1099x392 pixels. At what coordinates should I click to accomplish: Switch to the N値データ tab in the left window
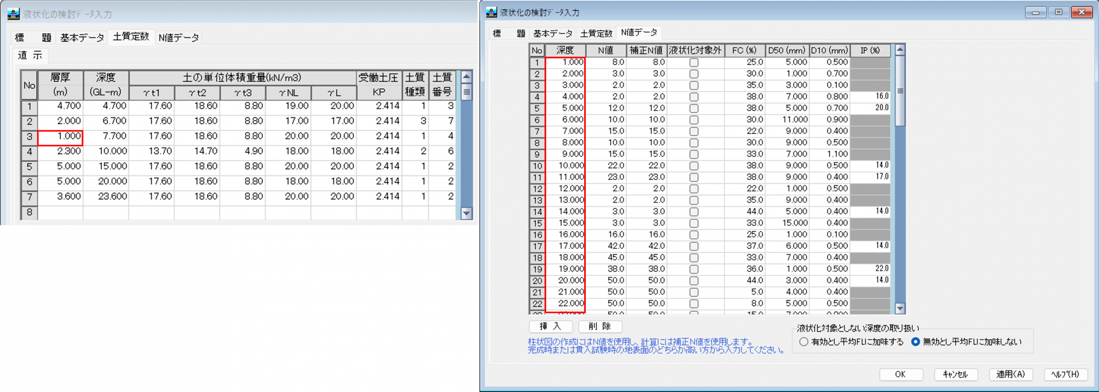tap(179, 38)
